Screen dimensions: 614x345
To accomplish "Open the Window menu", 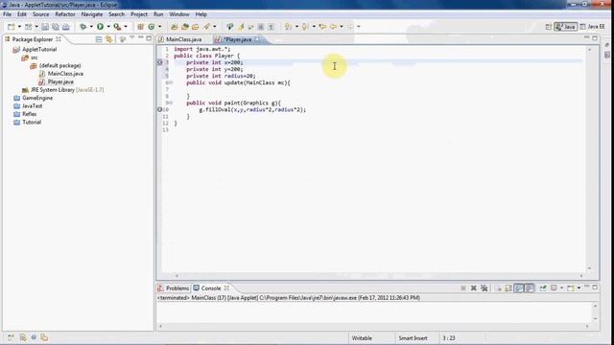I will pyautogui.click(x=179, y=14).
